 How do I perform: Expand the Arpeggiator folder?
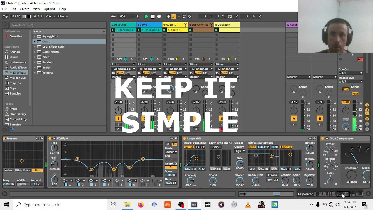35,36
